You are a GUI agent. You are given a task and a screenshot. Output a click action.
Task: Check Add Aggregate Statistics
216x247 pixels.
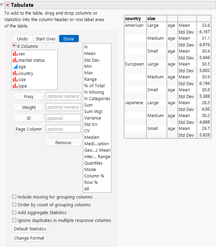(x=14, y=212)
